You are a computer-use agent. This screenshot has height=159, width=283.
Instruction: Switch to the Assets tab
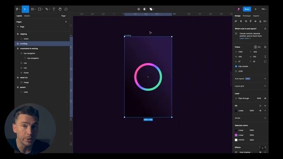click(27, 16)
